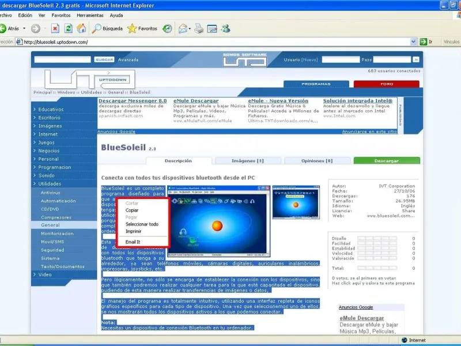Switch to the PROGRAMAS tab
Screen dimensions: 461x346
tap(316, 84)
